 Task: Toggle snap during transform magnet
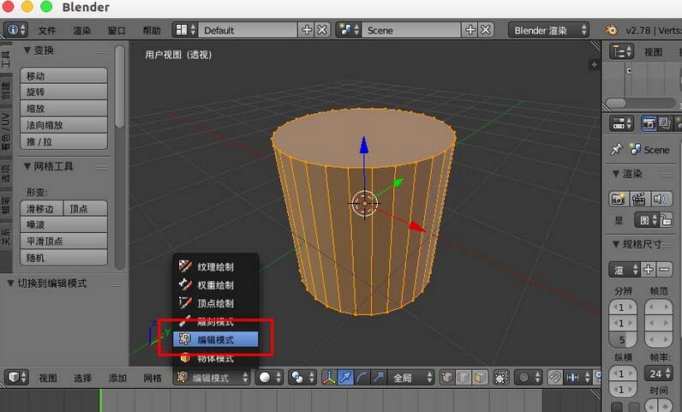554,377
